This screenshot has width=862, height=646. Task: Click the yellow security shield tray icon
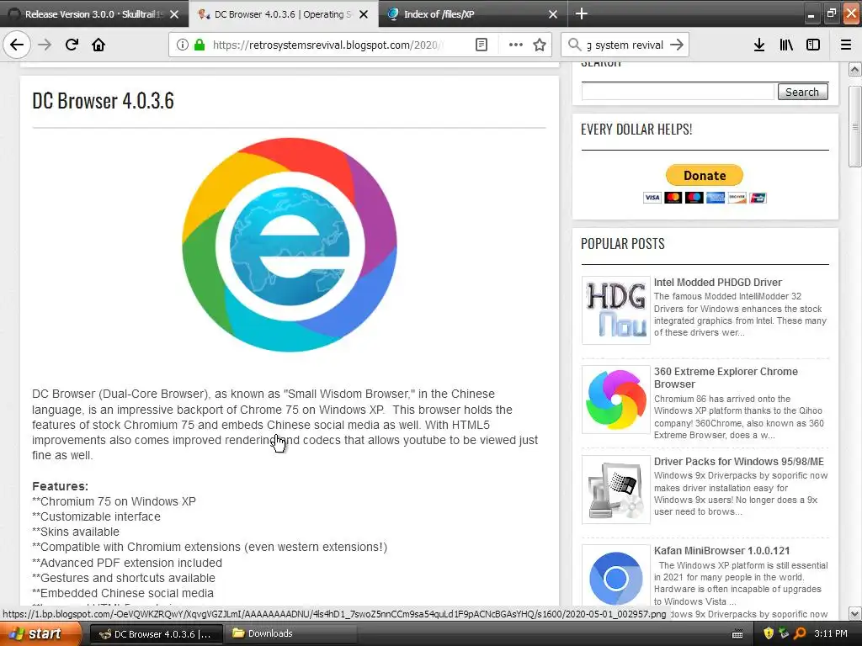[769, 633]
